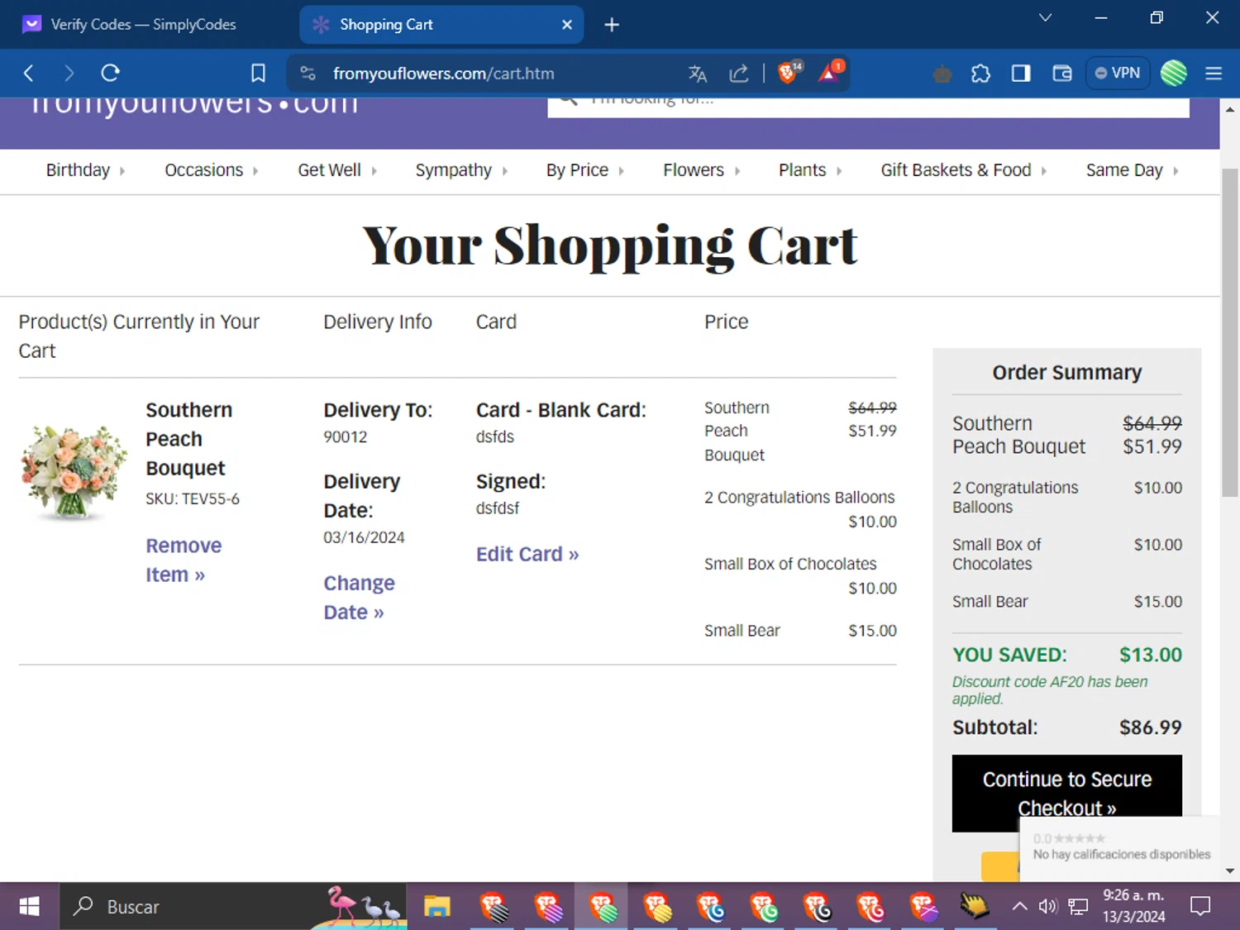Click the Southern Peach Bouquet product image
The width and height of the screenshot is (1240, 930).
click(x=74, y=472)
